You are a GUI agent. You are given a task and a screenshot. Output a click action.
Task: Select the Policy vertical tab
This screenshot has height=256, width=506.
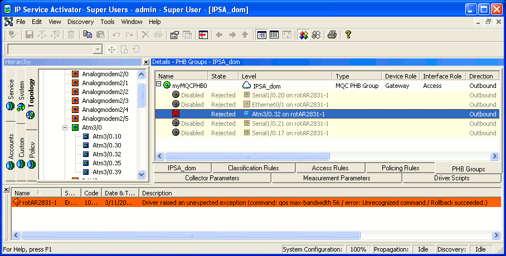point(32,155)
